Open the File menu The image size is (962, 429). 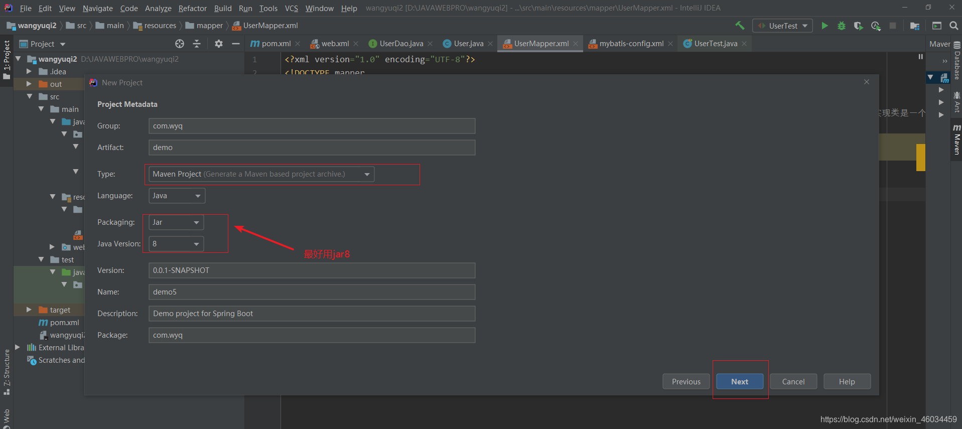pyautogui.click(x=26, y=8)
